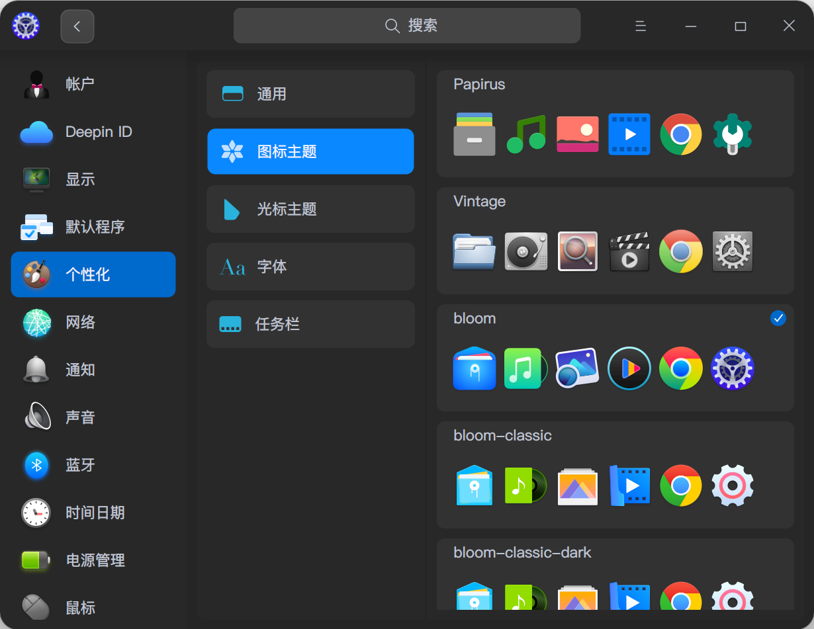Open the 字体 font settings tab
Screen dimensions: 814x629
(310, 267)
